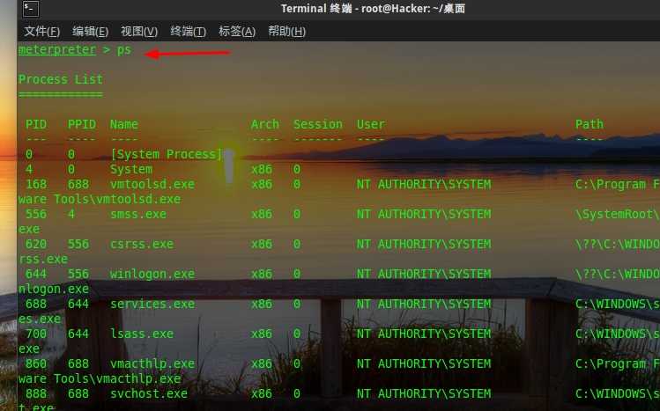Click the Session column header
660x411 pixels.
coord(318,124)
